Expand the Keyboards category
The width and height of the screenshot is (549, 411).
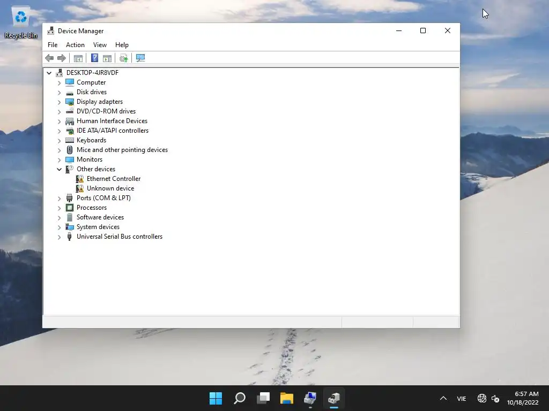click(59, 141)
